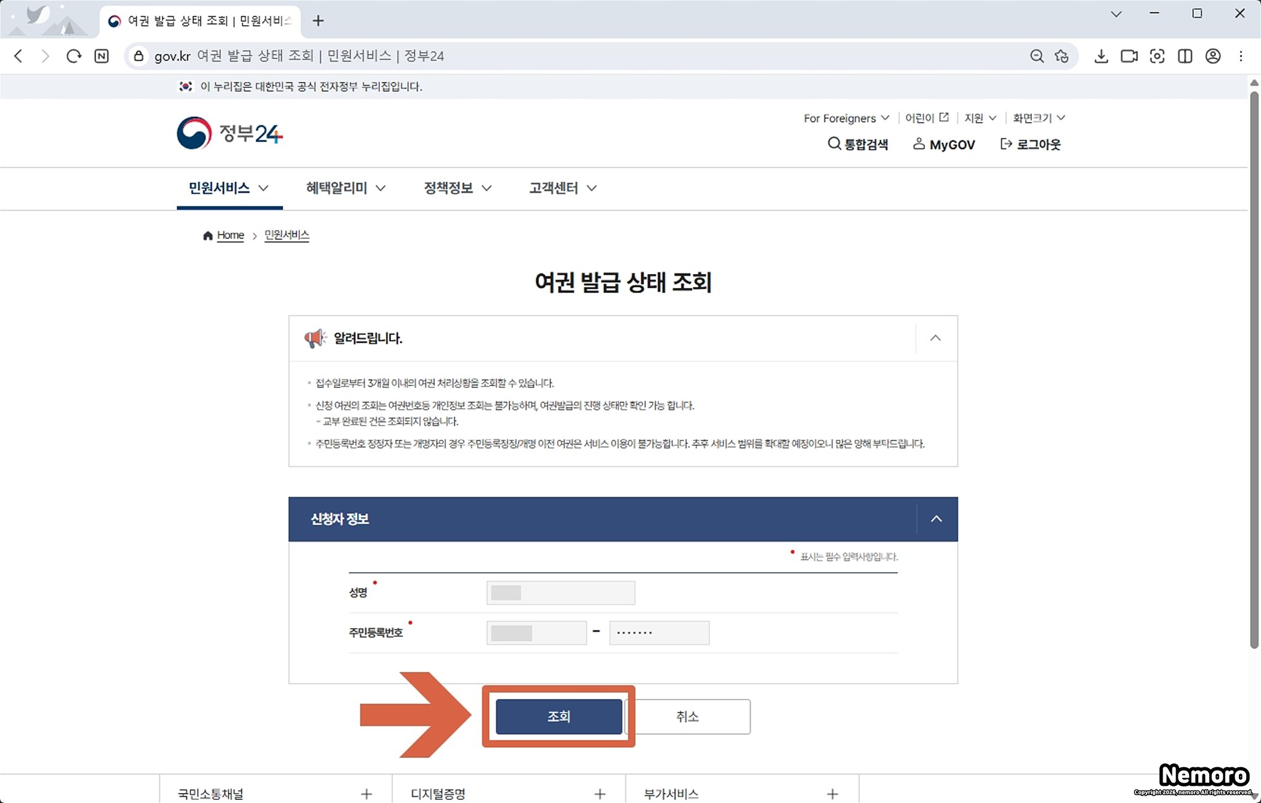Collapse the 알려드립니다 notice panel

935,338
